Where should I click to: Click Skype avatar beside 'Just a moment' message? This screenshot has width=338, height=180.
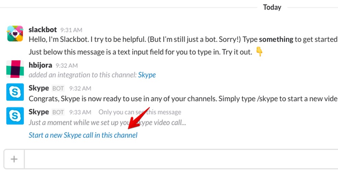(x=15, y=116)
